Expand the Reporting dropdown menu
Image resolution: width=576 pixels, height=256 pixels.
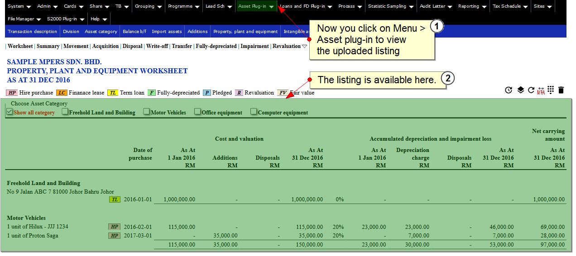tap(472, 6)
